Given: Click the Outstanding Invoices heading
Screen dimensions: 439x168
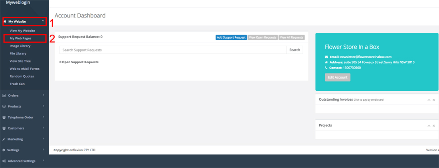Looking at the screenshot, I should pos(336,100).
